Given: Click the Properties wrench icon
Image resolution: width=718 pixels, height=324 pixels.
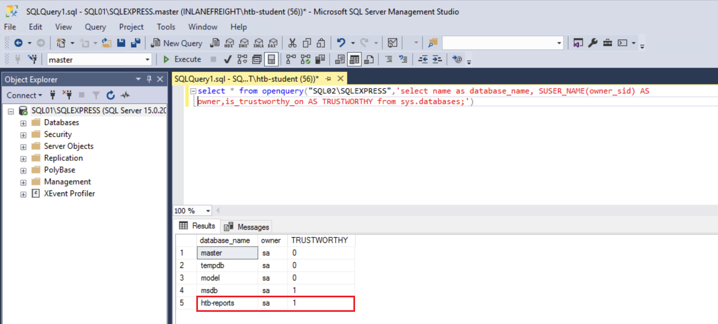Looking at the screenshot, I should [593, 43].
